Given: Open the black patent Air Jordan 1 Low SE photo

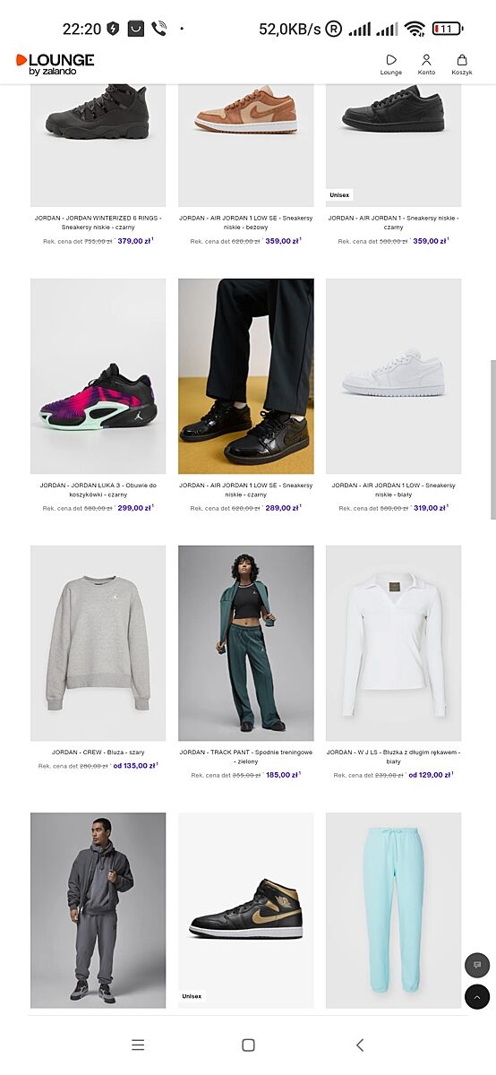Looking at the screenshot, I should click(246, 376).
